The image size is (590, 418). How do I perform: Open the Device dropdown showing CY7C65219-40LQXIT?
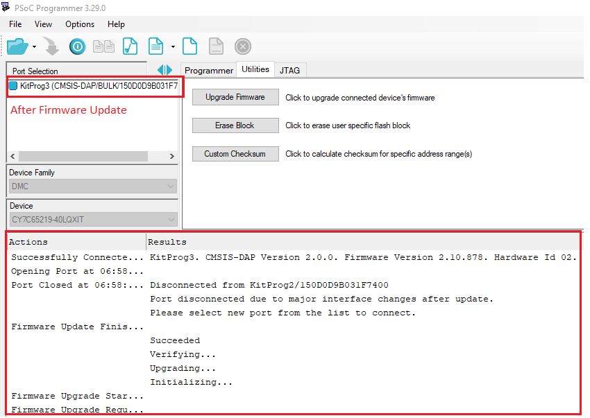93,220
